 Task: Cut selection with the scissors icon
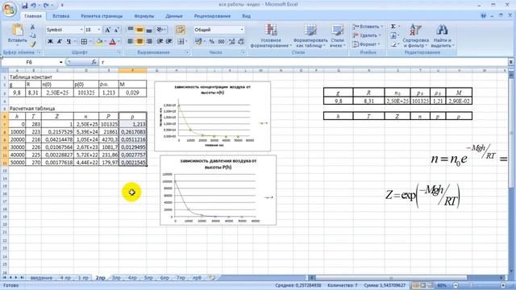[32, 27]
